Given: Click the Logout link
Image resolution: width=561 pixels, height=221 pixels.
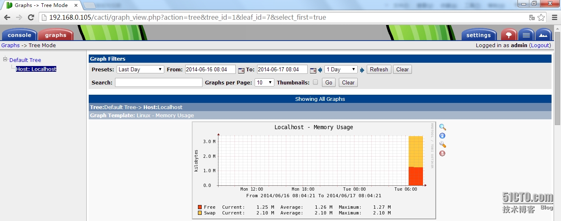Looking at the screenshot, I should click(x=540, y=46).
